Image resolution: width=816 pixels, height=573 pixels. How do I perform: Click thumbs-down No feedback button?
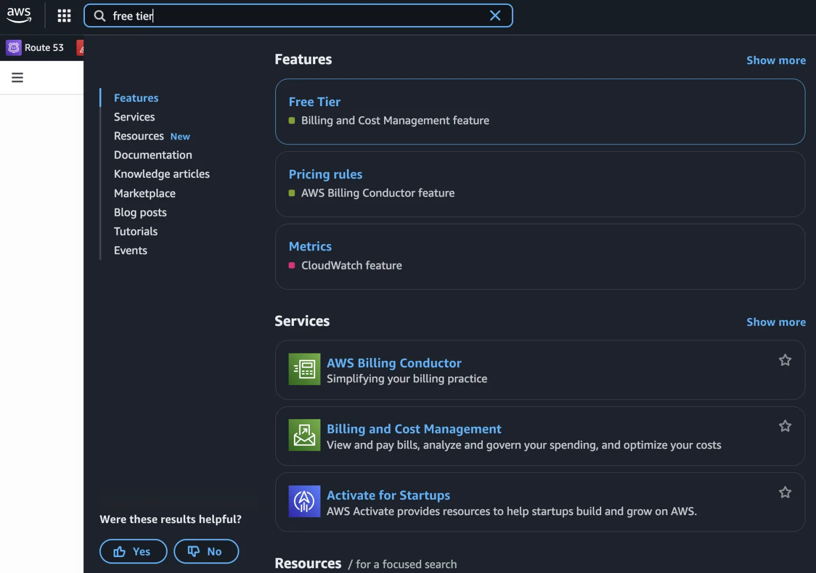(x=206, y=551)
